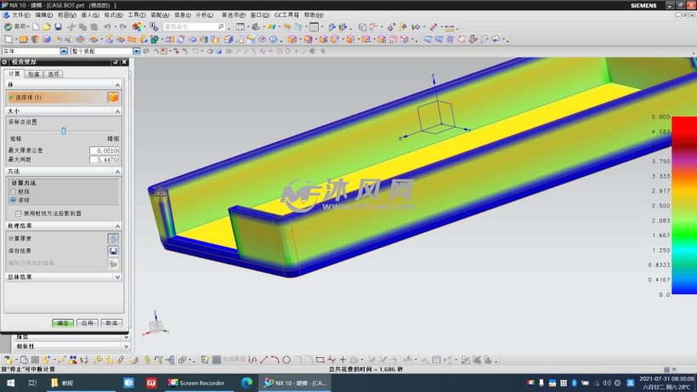Switch to the 检查 tab
697x392 pixels.
click(34, 74)
